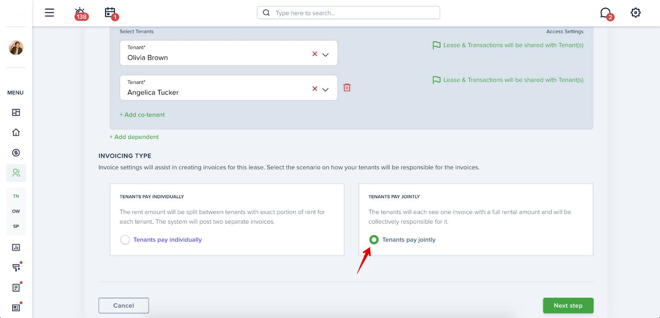Viewport: 660px width, 318px height.
Task: Open the user profile avatar
Action: tap(16, 48)
